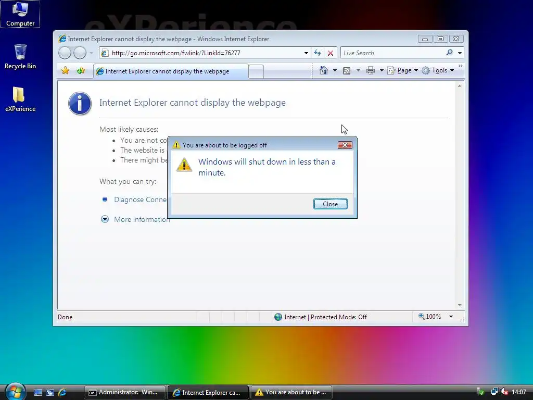Click the Print icon
Image resolution: width=533 pixels, height=400 pixels.
[x=371, y=70]
